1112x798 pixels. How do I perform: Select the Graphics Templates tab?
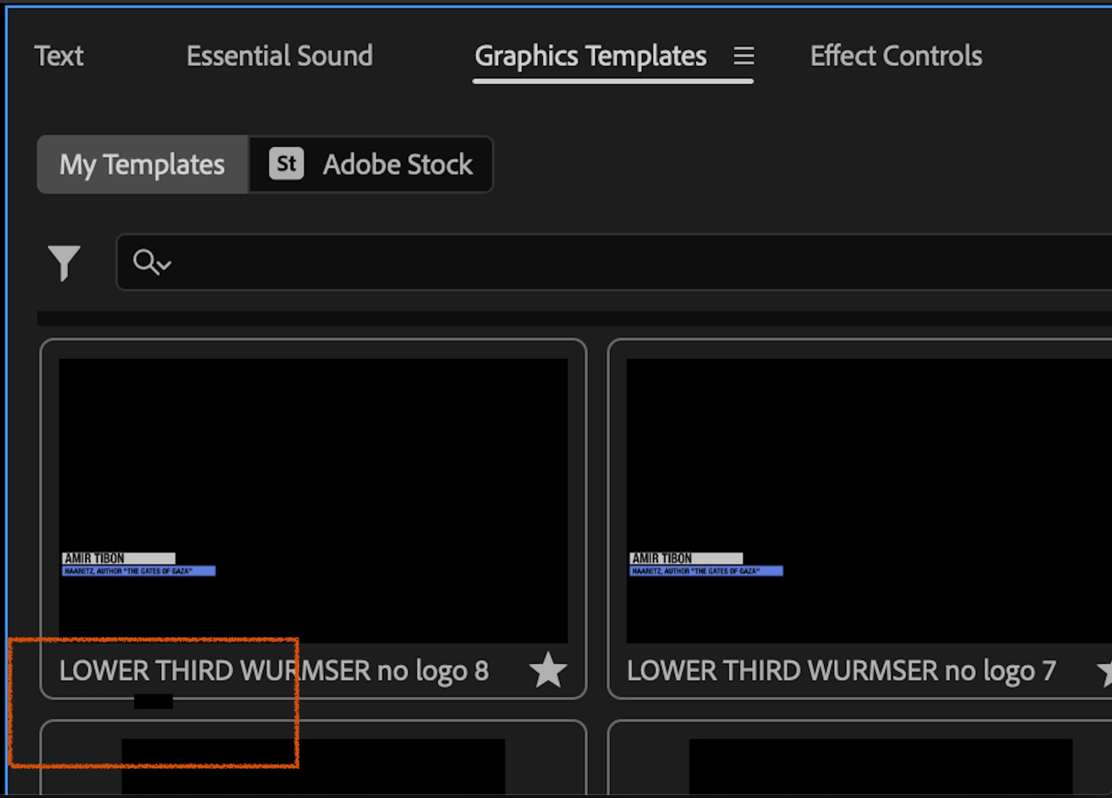(591, 56)
